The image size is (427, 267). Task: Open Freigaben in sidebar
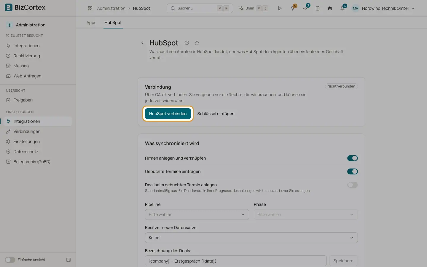pyautogui.click(x=38, y=100)
